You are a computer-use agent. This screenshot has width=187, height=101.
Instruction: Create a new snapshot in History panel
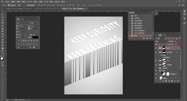pos(147,38)
